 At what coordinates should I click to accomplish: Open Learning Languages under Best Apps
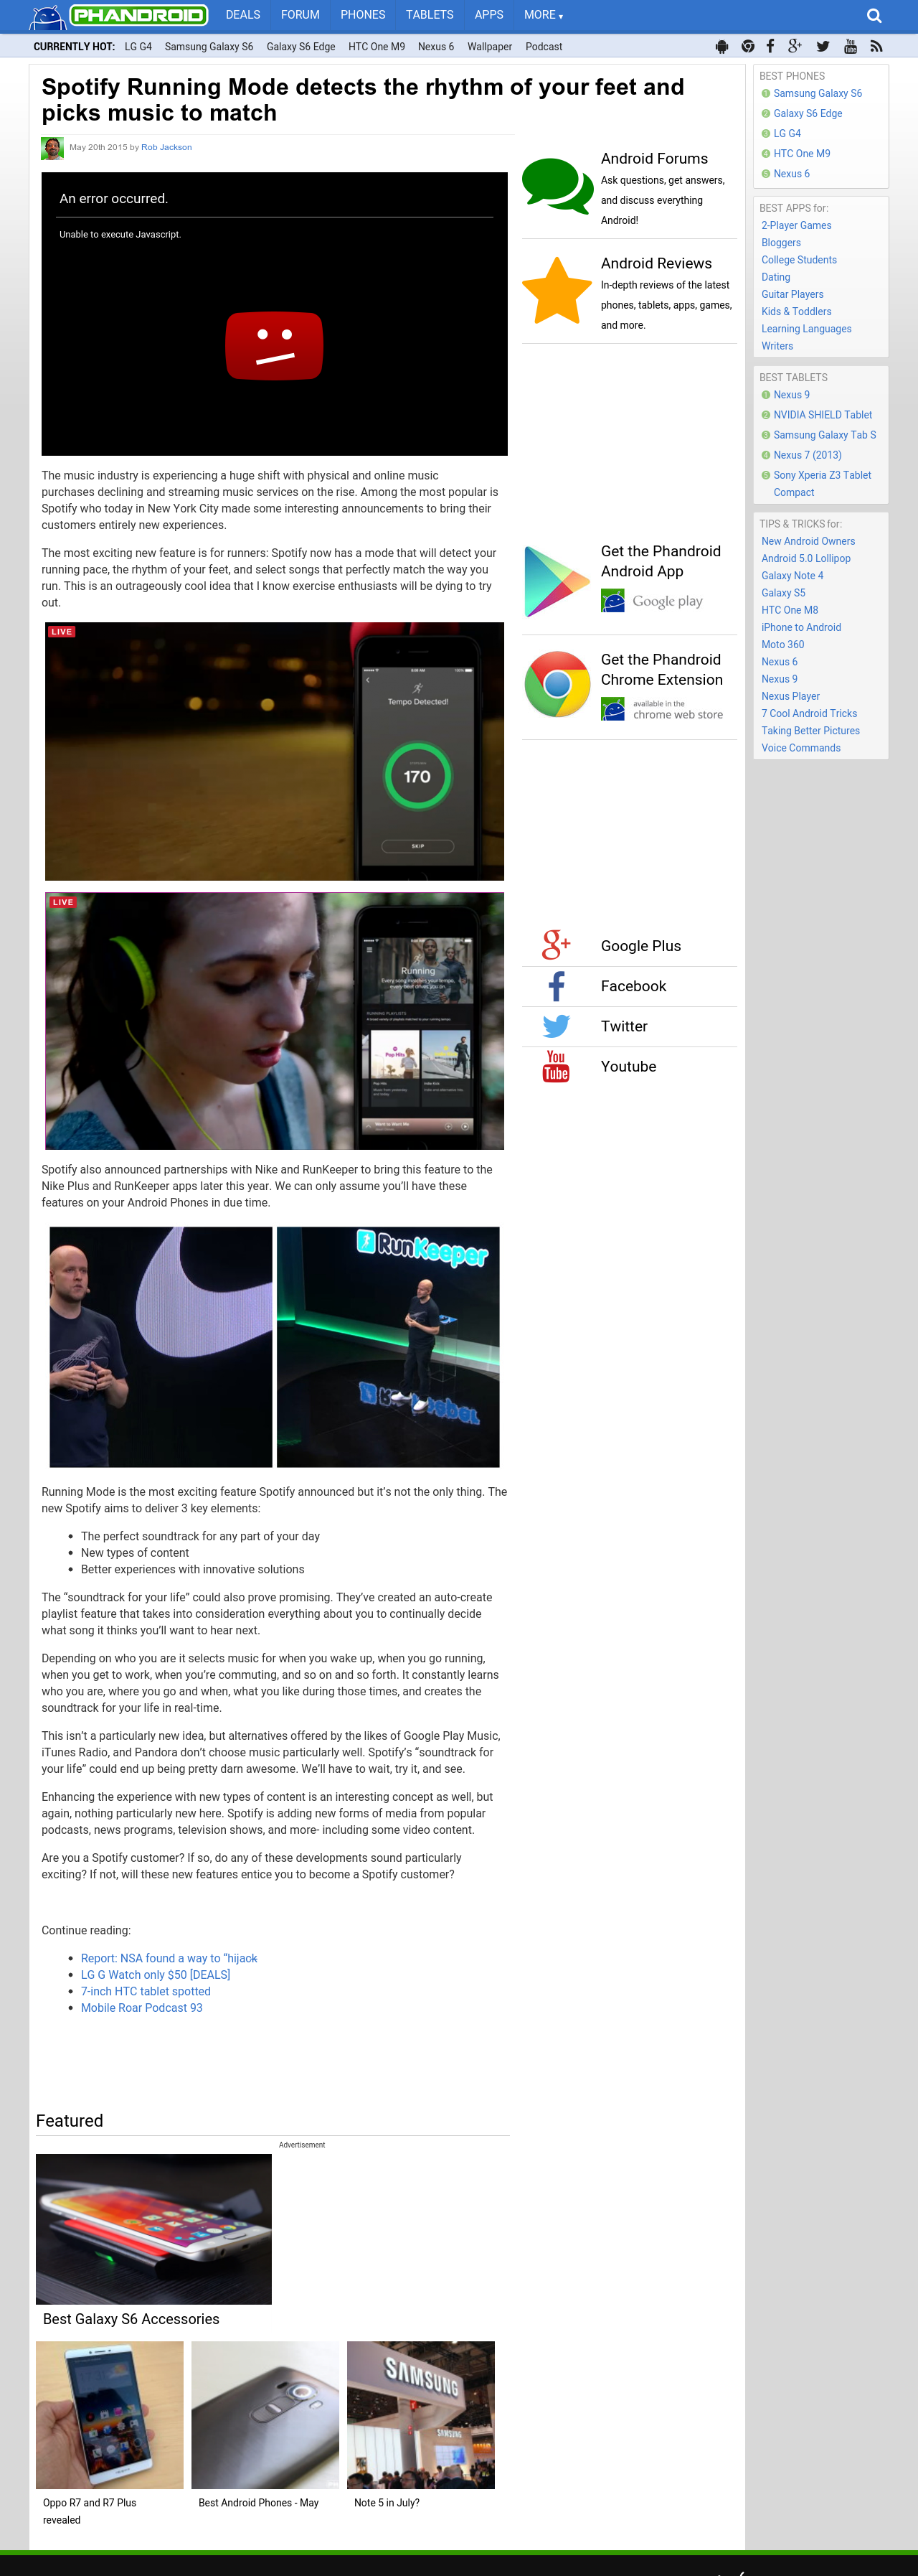point(806,329)
